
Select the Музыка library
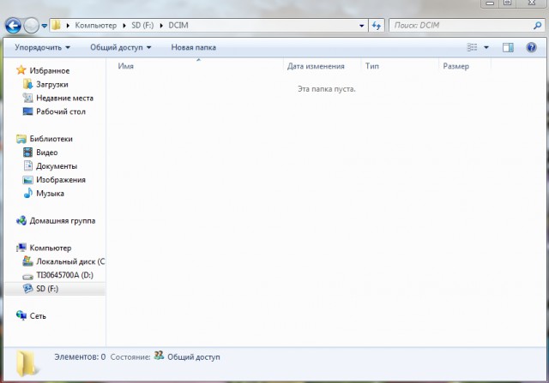point(50,194)
